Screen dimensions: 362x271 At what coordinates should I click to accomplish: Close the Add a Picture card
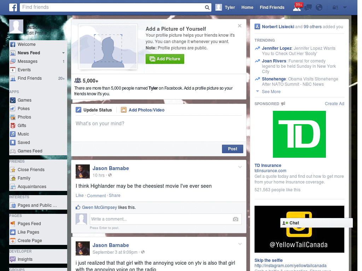coord(240,26)
